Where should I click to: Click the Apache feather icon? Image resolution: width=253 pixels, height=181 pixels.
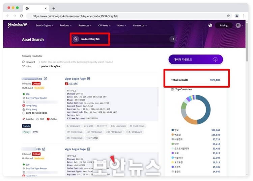(x=24, y=119)
